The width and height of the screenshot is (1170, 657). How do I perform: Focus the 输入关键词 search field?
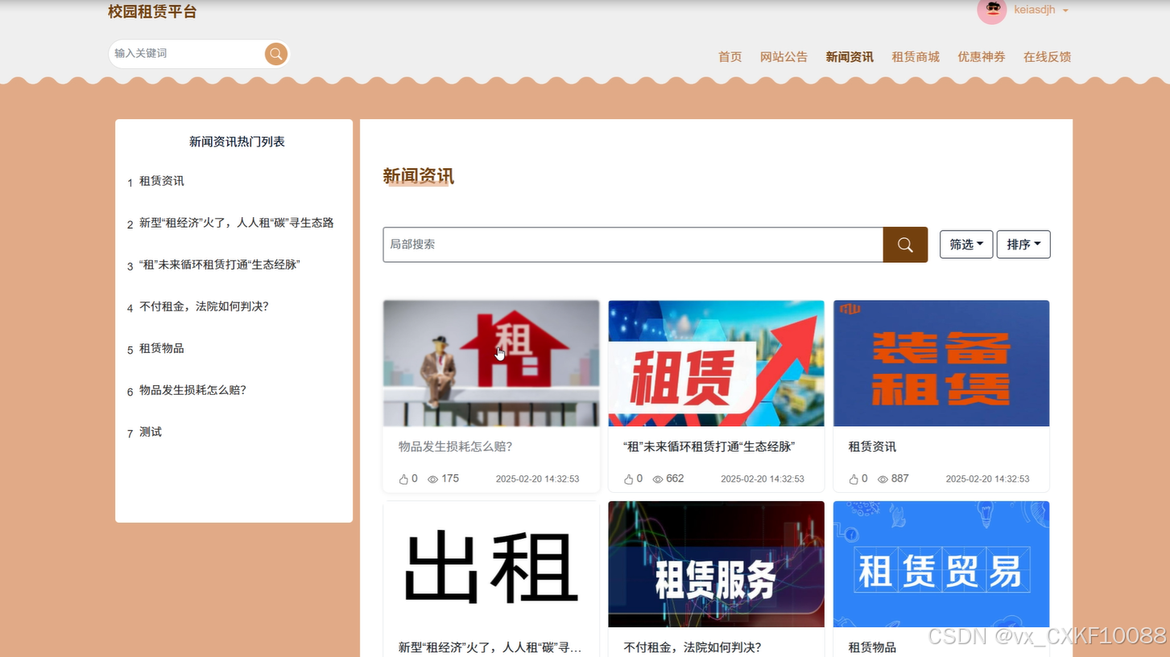[187, 54]
